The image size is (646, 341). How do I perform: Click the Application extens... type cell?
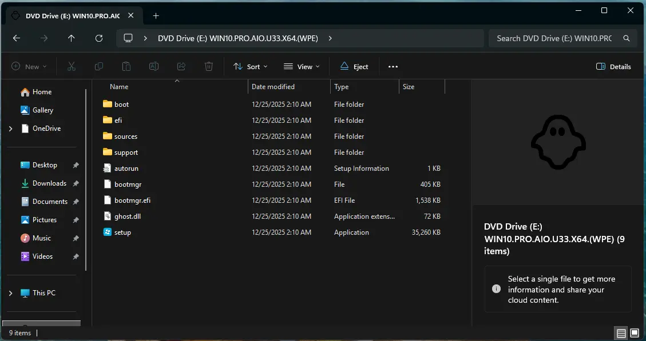tap(364, 216)
